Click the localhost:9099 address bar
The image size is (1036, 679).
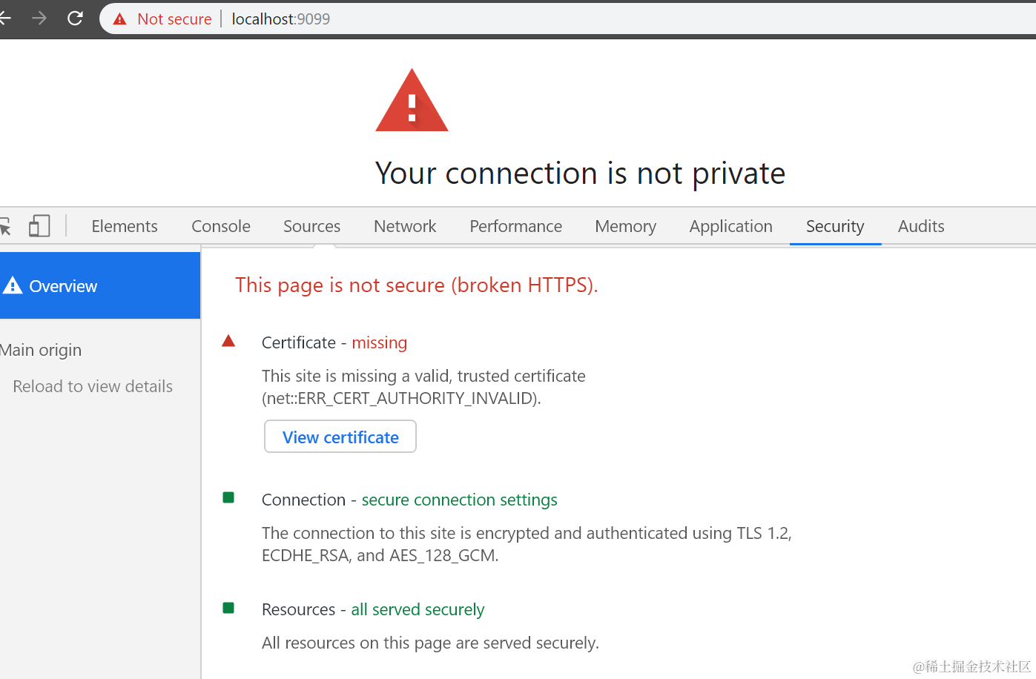[281, 19]
